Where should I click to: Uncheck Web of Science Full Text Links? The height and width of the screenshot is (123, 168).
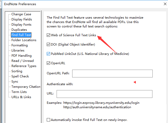[49, 35]
